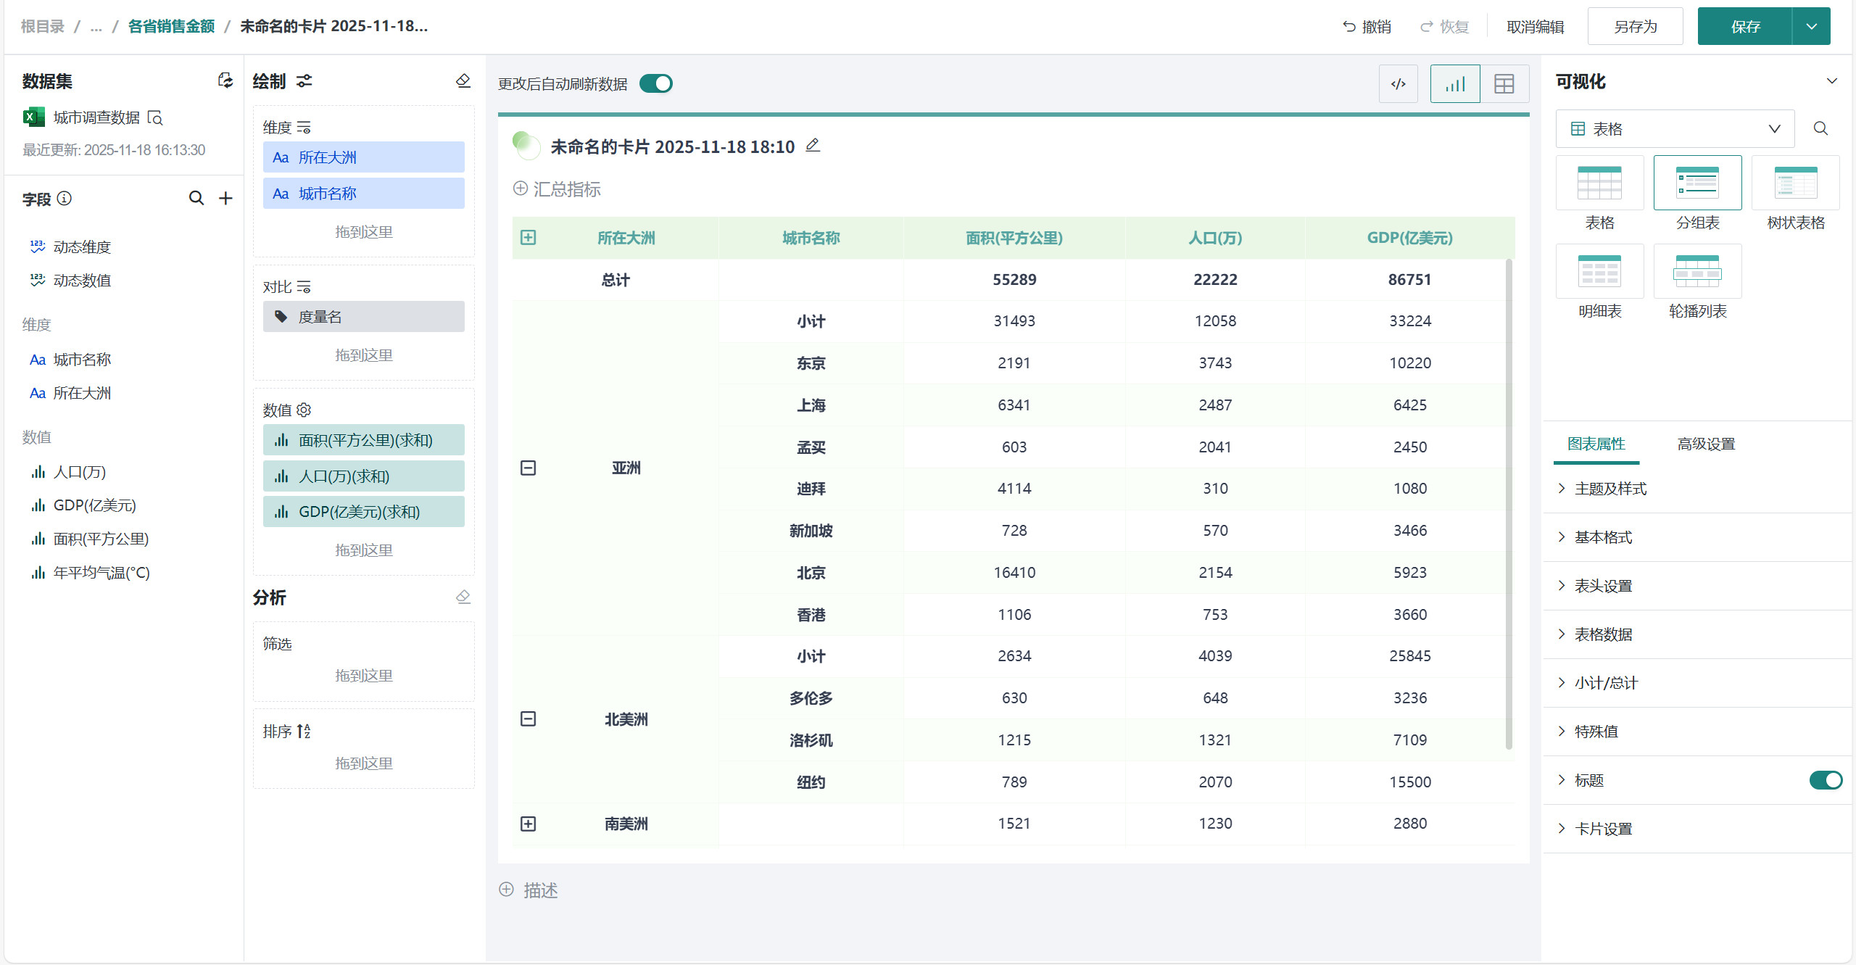Switch to the chart view icon
Viewport: 1856px width, 965px height.
tap(1454, 84)
